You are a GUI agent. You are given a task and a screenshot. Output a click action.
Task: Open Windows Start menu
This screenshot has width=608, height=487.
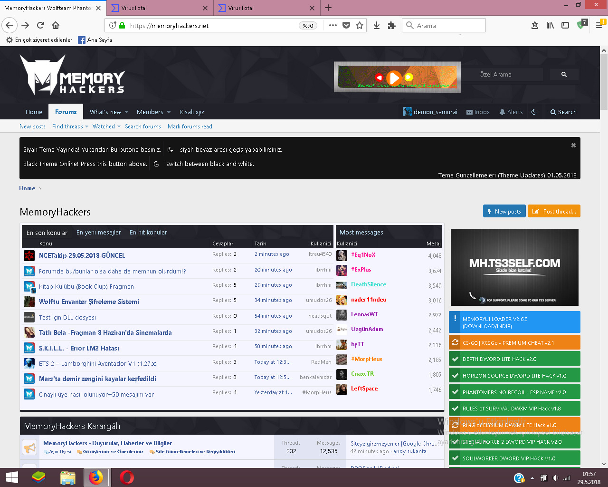pyautogui.click(x=11, y=477)
